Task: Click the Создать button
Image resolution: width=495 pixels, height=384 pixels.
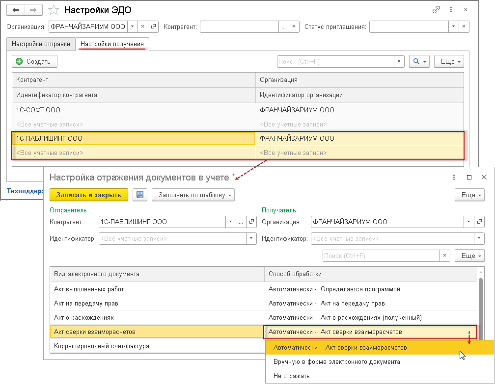Action: 34,61
